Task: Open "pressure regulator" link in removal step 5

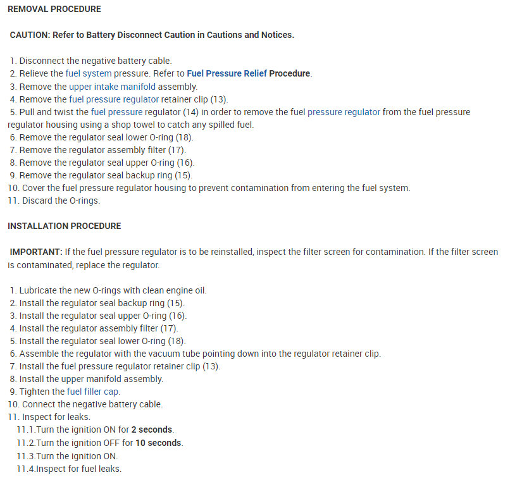Action: point(344,112)
